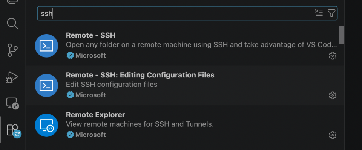The height and width of the screenshot is (150, 362).
Task: Select the Extensions activity bar icon
Action: click(14, 130)
